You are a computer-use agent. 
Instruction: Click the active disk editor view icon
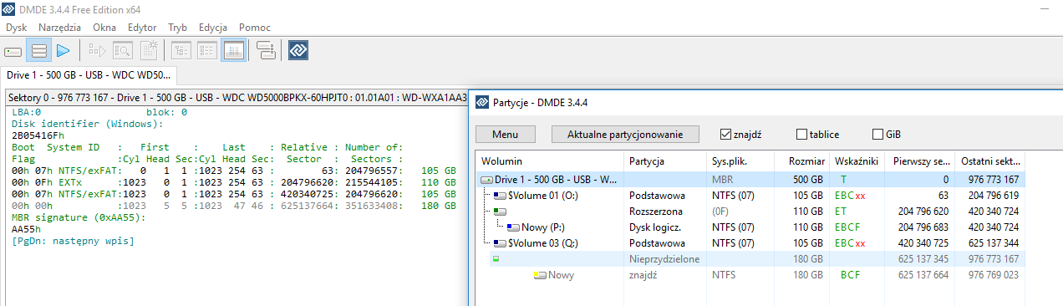pos(233,51)
